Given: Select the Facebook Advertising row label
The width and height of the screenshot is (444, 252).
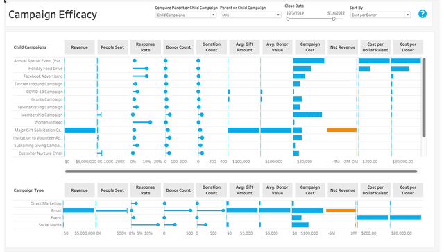Looking at the screenshot, I should [43, 76].
